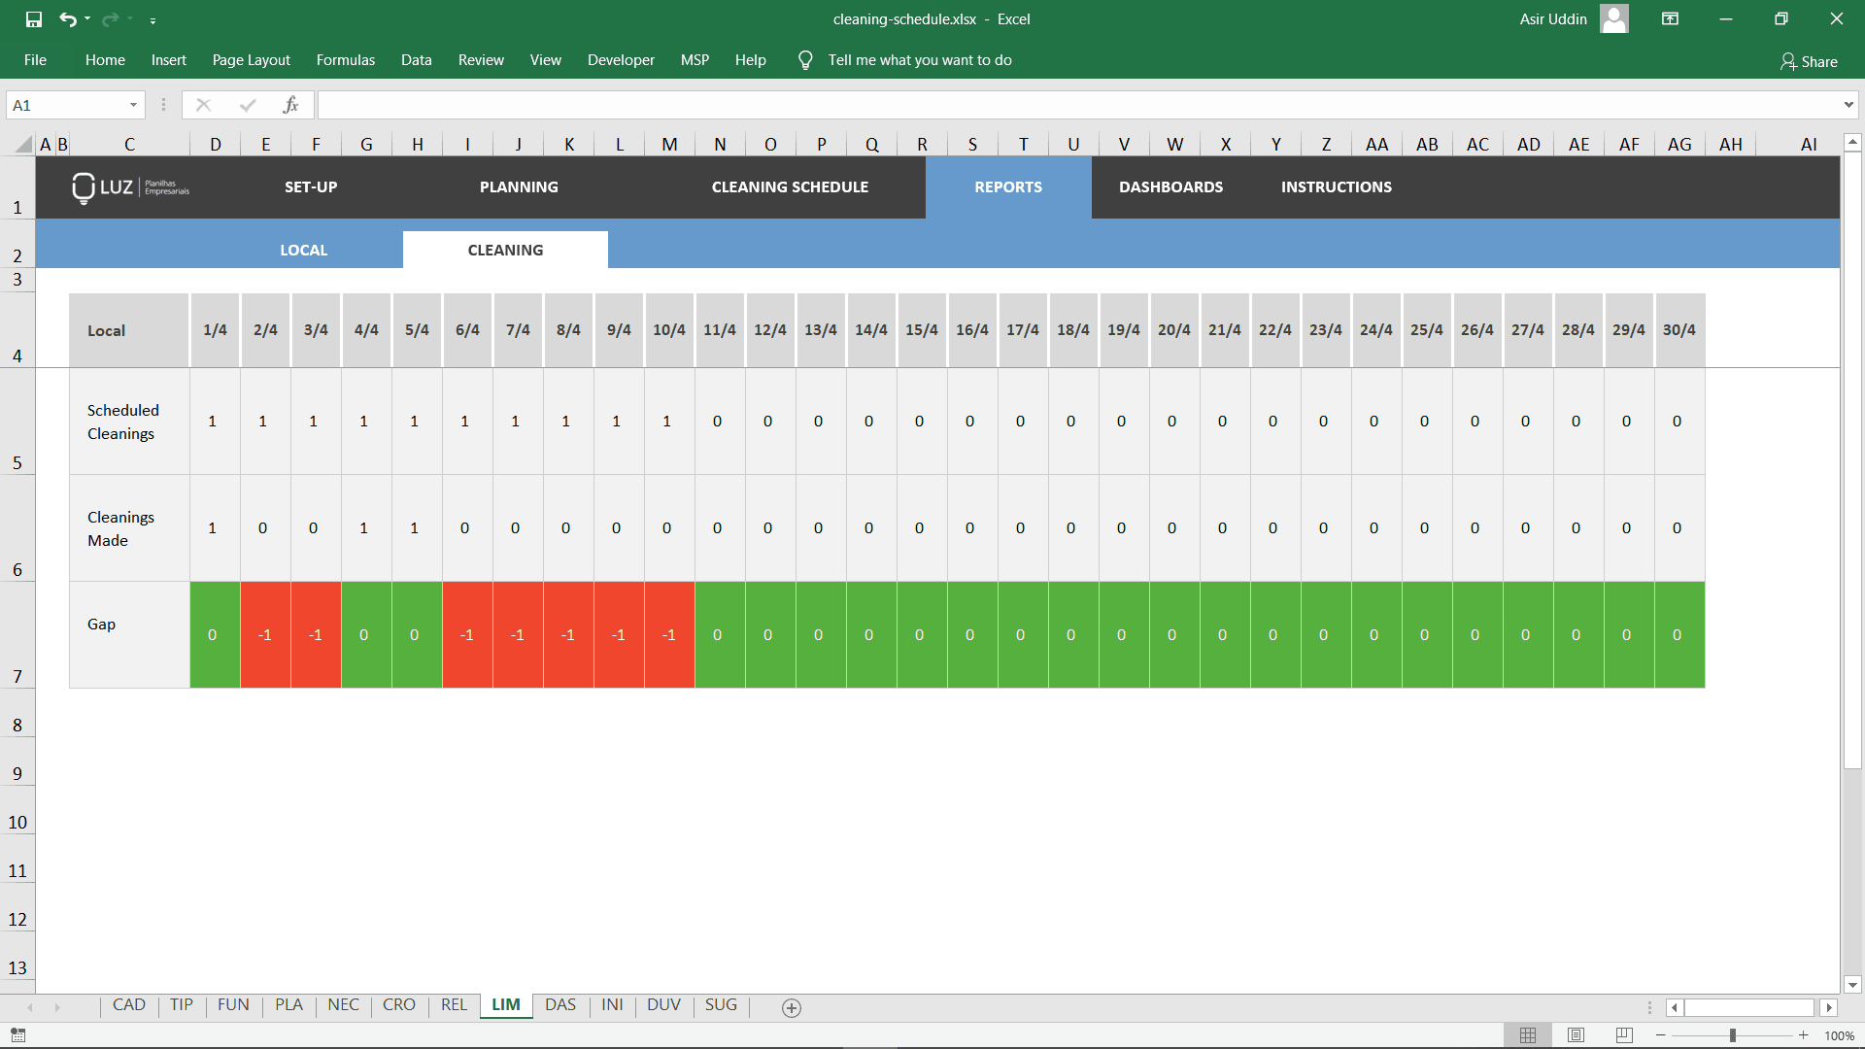Redo the last action
Viewport: 1865px width, 1049px height.
pos(109,18)
